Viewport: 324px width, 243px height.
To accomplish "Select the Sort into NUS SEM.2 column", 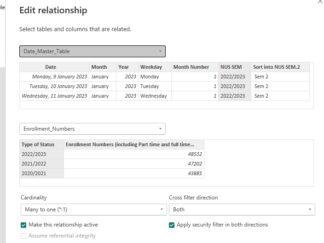I will tap(280, 67).
